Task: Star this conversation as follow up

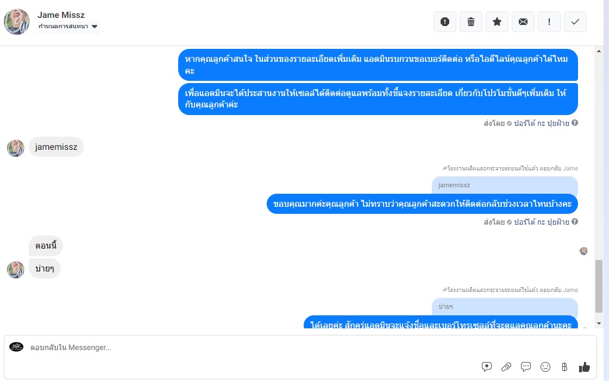Action: tap(497, 22)
